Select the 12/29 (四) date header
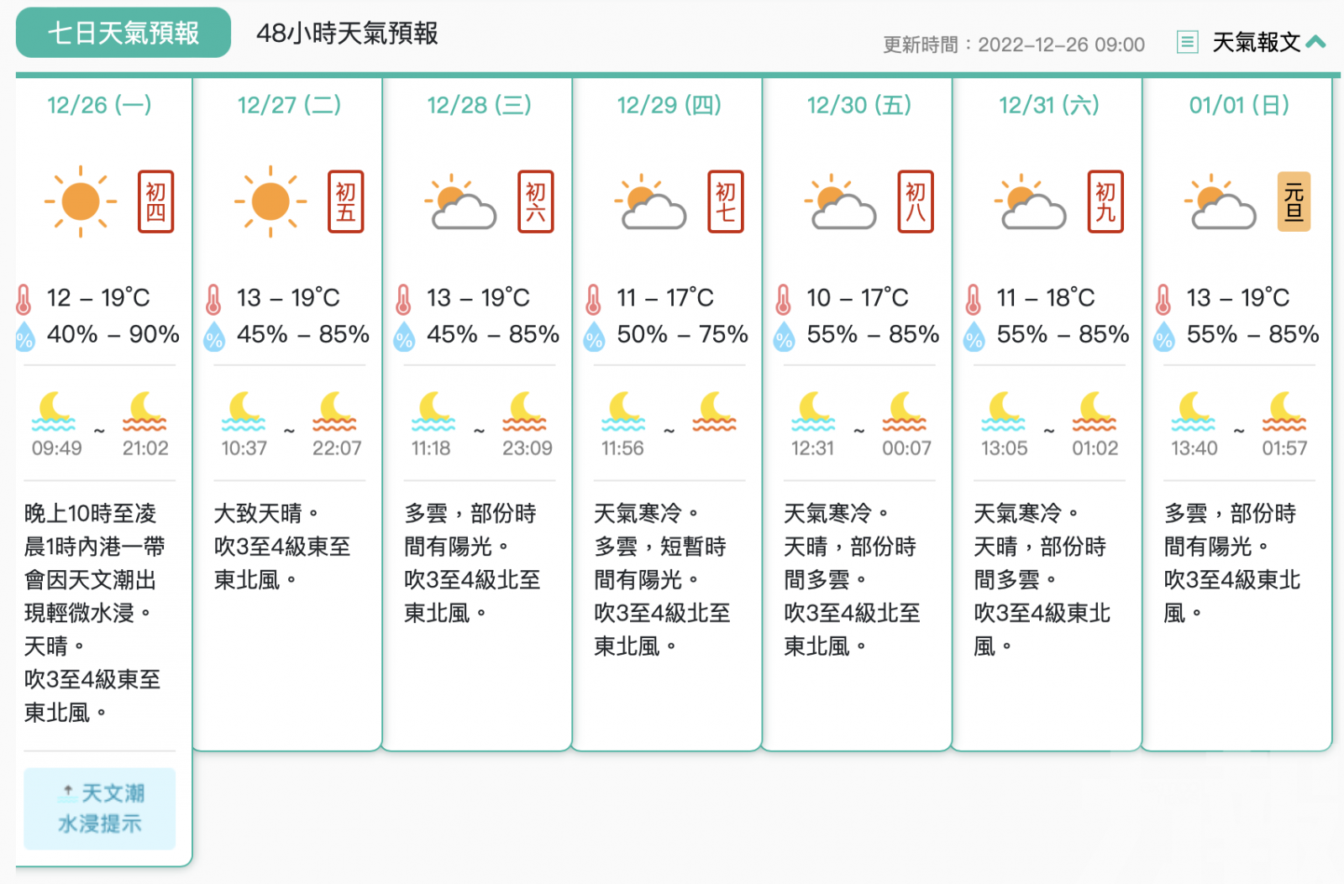The height and width of the screenshot is (884, 1344). [x=669, y=105]
